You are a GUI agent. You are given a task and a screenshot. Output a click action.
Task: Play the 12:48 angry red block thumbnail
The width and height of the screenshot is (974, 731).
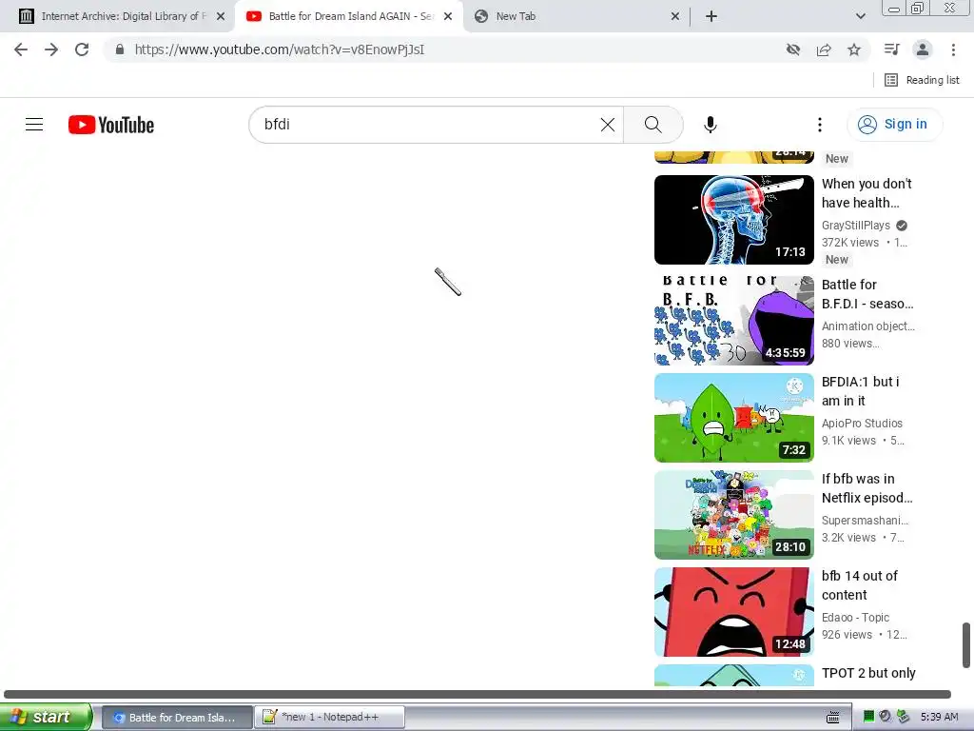pos(733,612)
